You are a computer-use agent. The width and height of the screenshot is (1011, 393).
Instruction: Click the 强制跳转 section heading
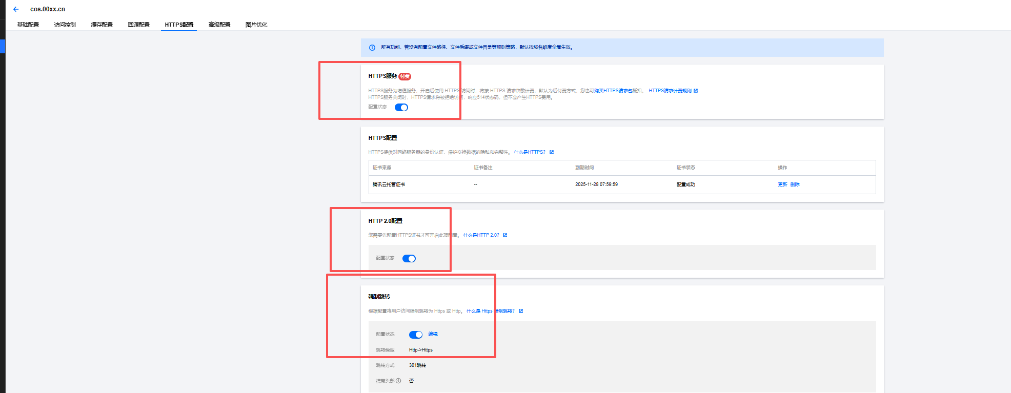pyautogui.click(x=379, y=297)
